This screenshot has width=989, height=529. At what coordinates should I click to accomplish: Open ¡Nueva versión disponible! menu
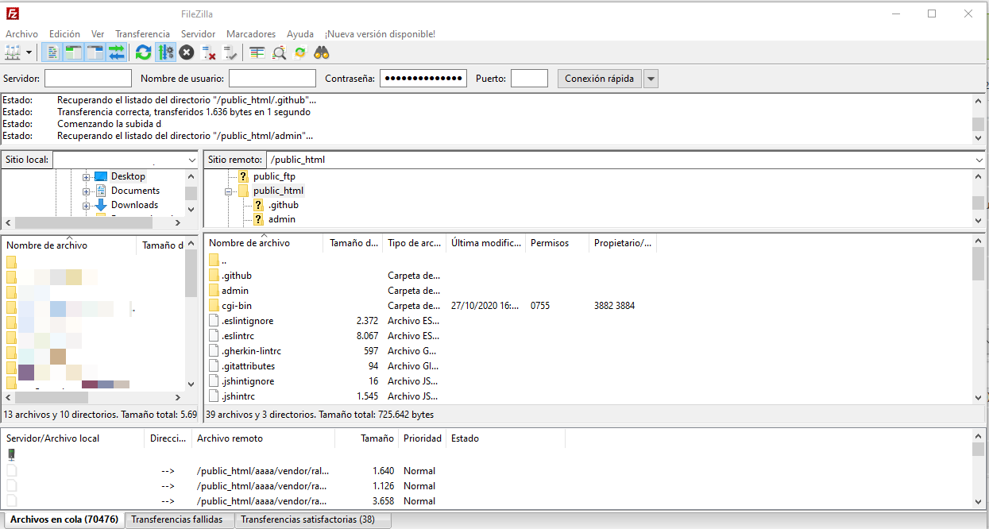click(380, 34)
